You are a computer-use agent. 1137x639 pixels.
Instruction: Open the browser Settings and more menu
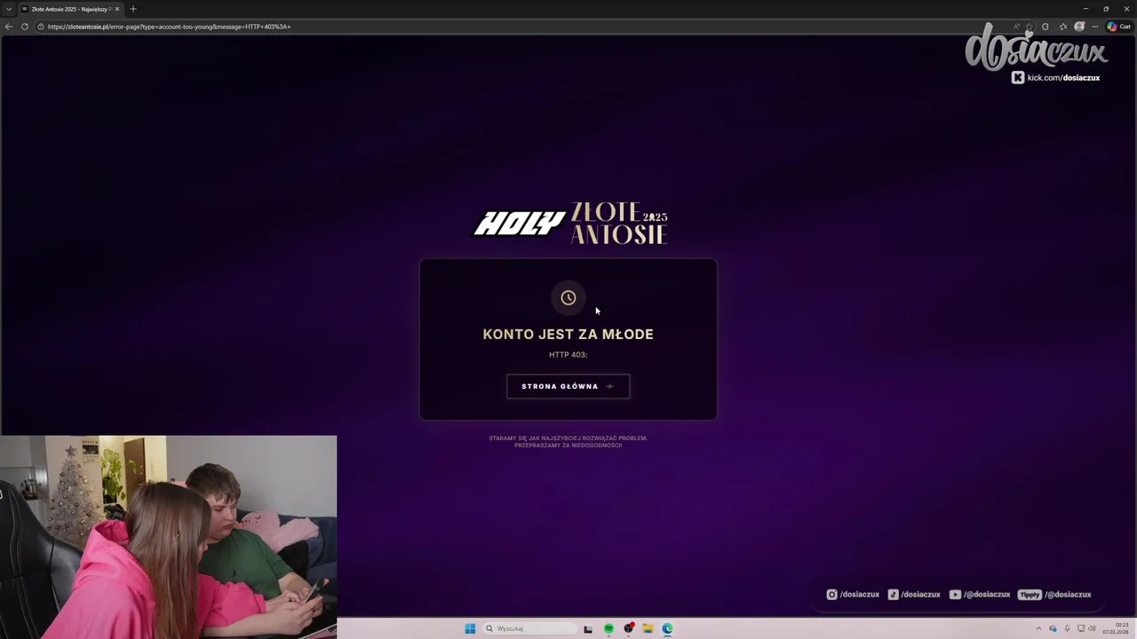(1095, 27)
